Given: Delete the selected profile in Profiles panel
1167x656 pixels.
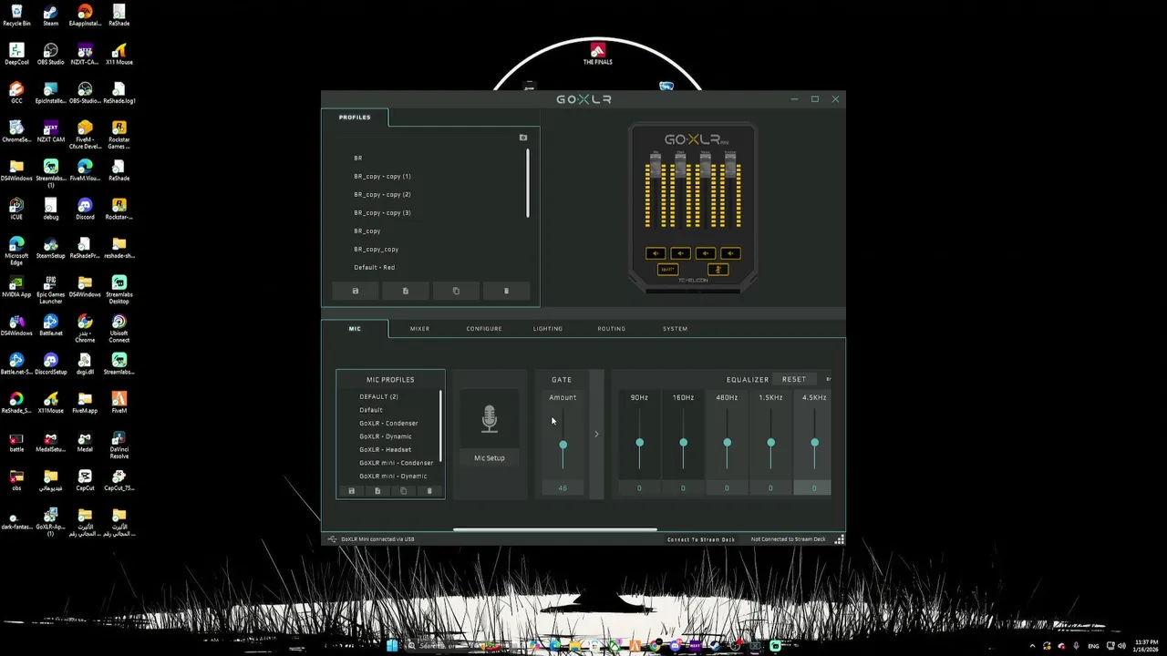Looking at the screenshot, I should 506,291.
